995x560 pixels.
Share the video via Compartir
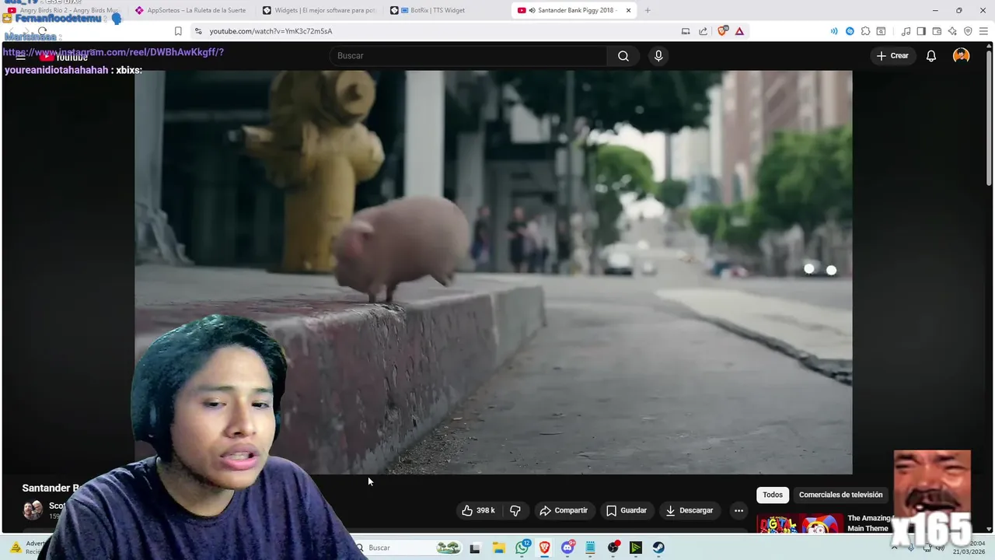click(x=564, y=510)
